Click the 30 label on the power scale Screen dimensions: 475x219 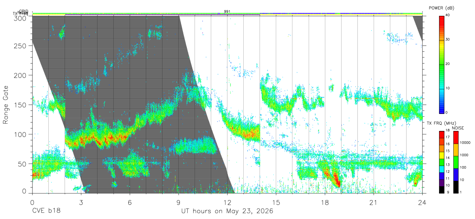[x=448, y=39]
